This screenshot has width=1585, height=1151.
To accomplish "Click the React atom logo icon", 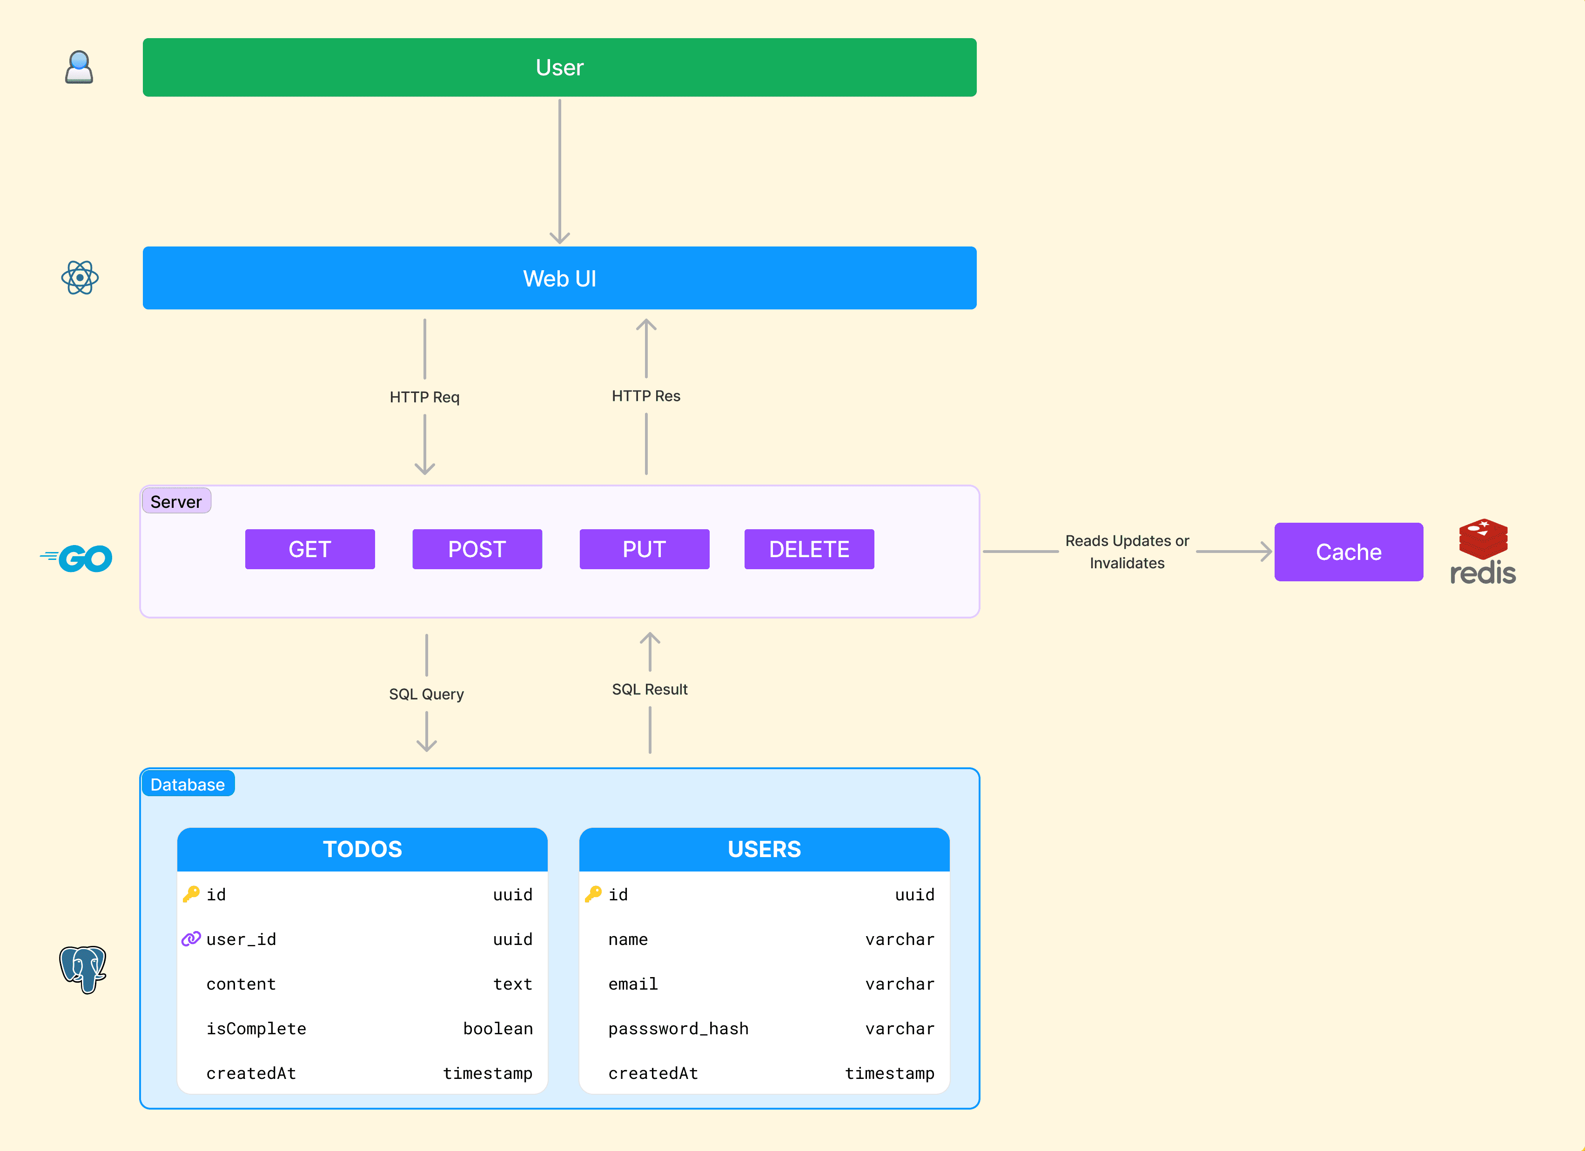I will [x=80, y=278].
